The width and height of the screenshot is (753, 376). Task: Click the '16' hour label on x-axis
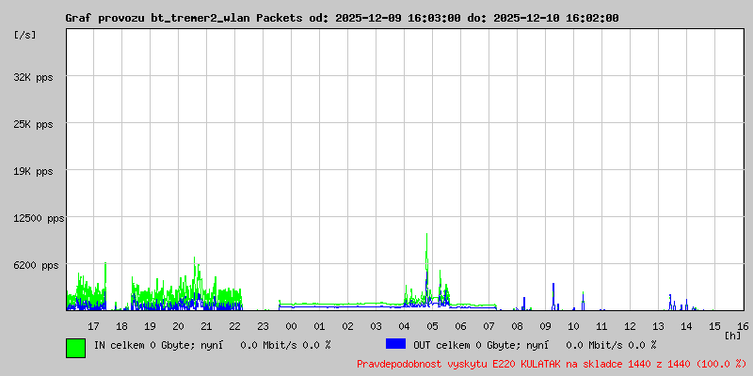click(x=743, y=326)
